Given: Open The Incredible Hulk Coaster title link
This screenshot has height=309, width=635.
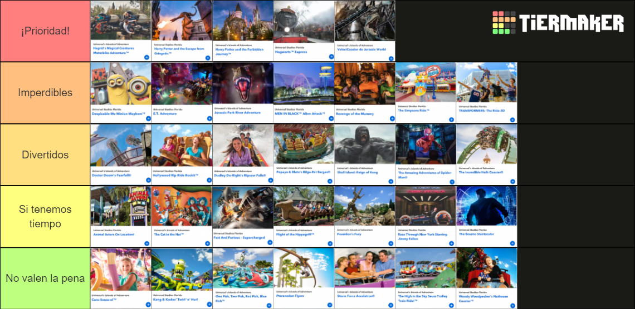Looking at the screenshot, I should [x=481, y=172].
